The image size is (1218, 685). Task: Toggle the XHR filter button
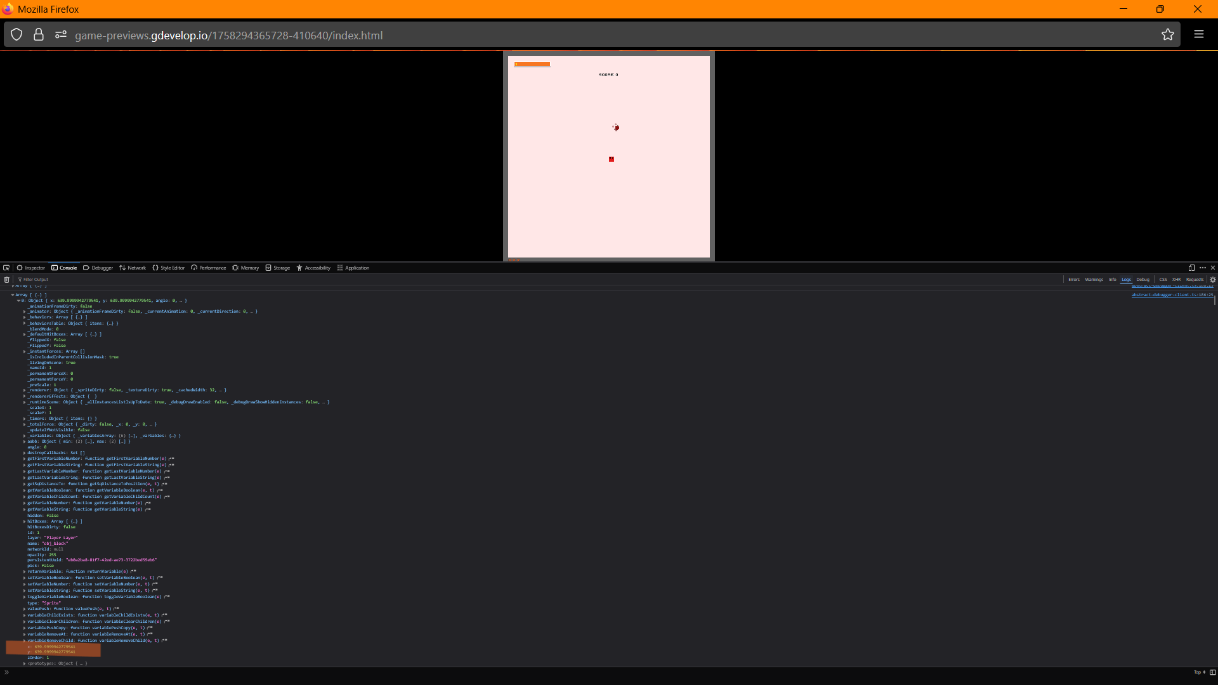pyautogui.click(x=1176, y=280)
